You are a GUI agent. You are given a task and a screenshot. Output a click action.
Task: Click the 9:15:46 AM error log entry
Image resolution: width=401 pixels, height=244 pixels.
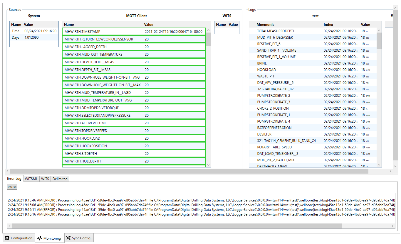(x=201, y=200)
